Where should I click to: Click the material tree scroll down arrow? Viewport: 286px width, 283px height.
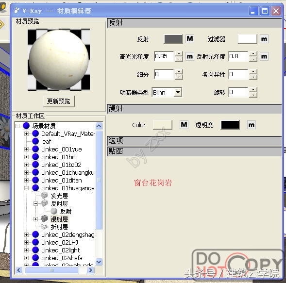[x=99, y=262]
